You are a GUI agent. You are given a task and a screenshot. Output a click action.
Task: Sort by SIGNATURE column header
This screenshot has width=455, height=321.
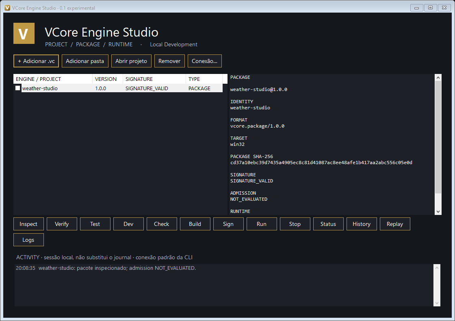click(154, 79)
